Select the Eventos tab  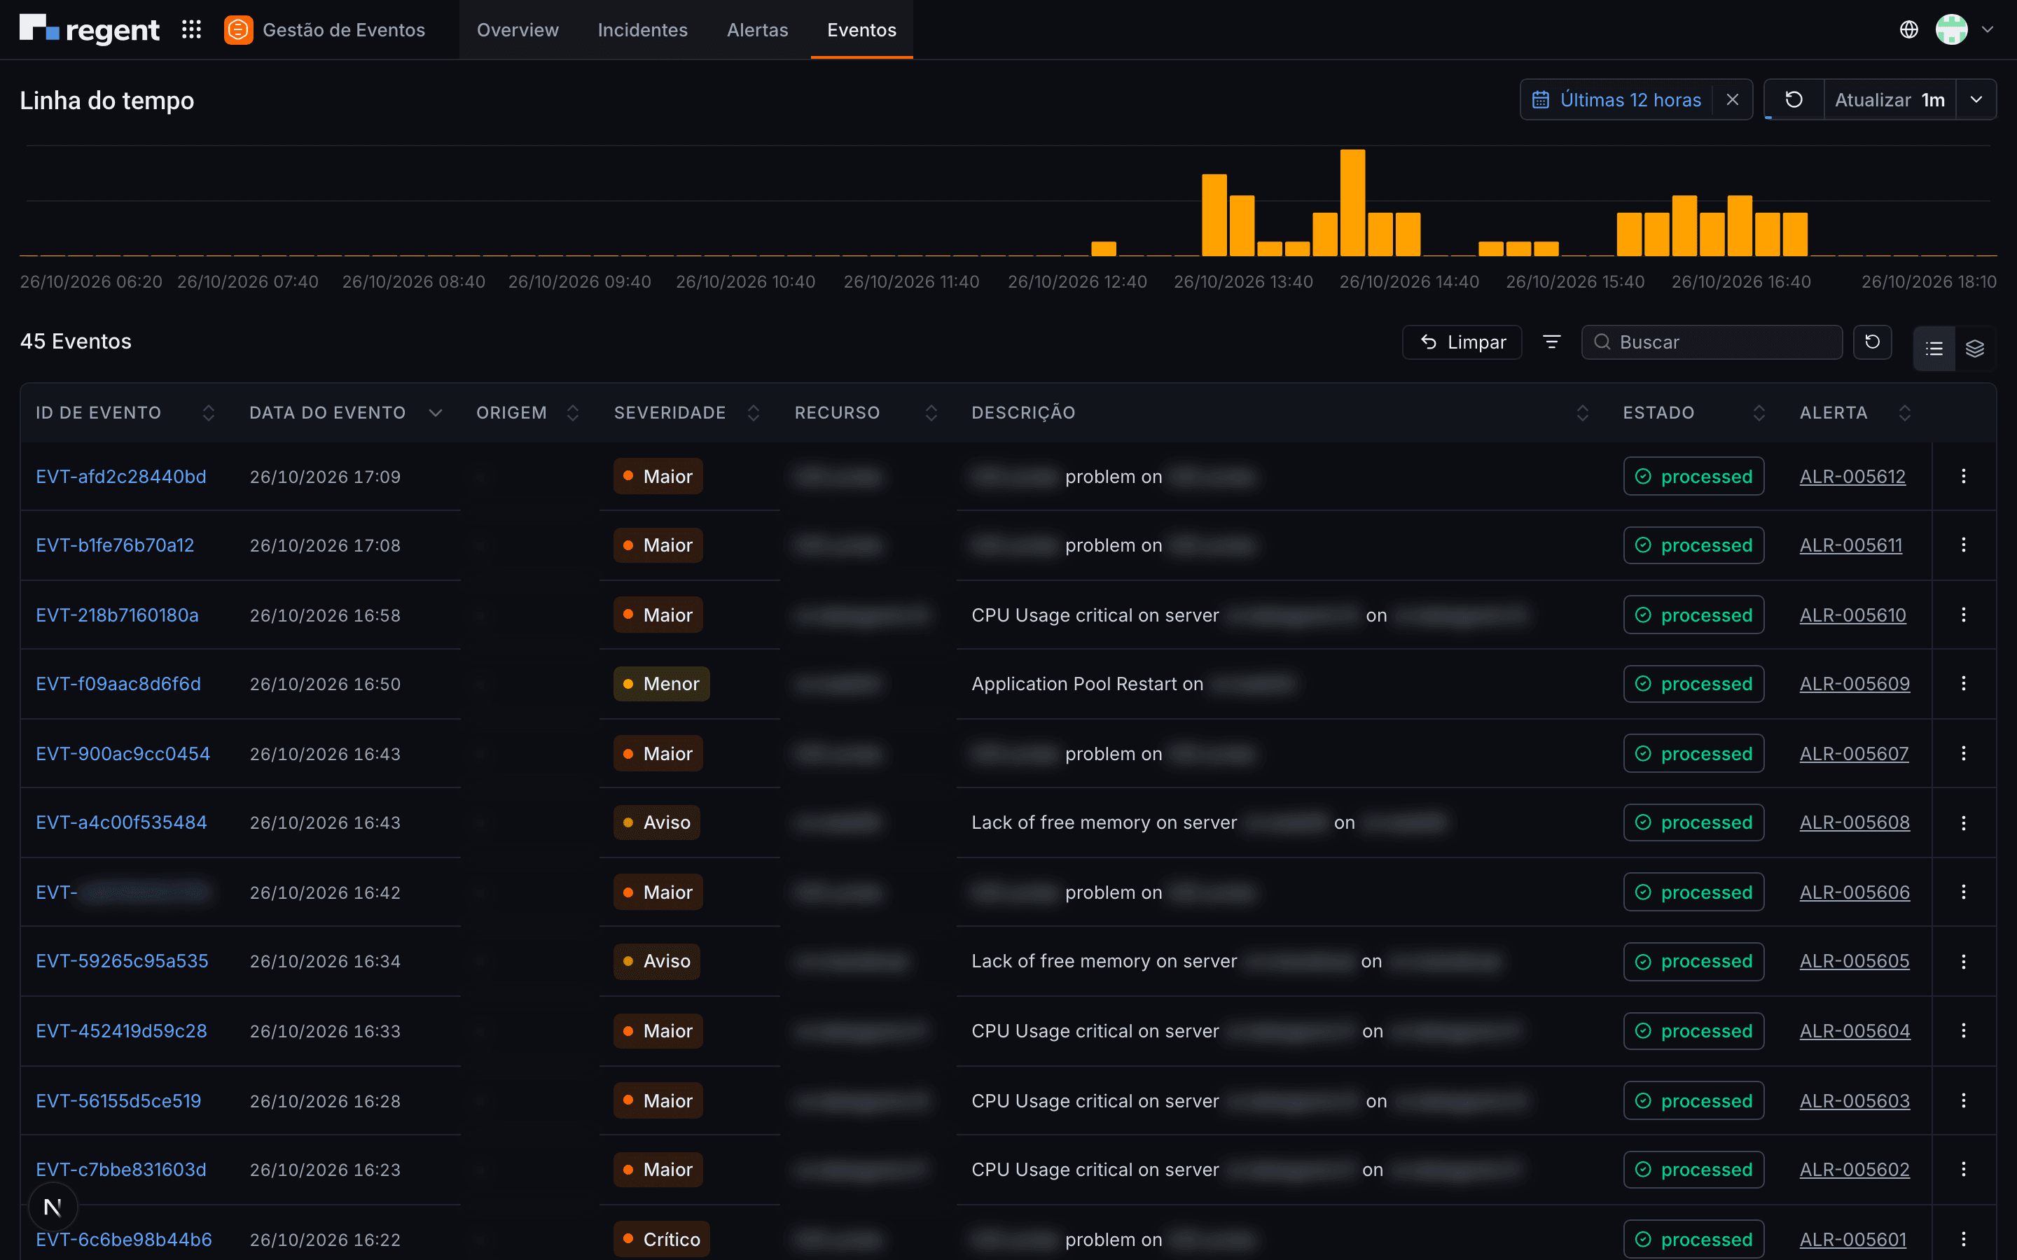(862, 30)
